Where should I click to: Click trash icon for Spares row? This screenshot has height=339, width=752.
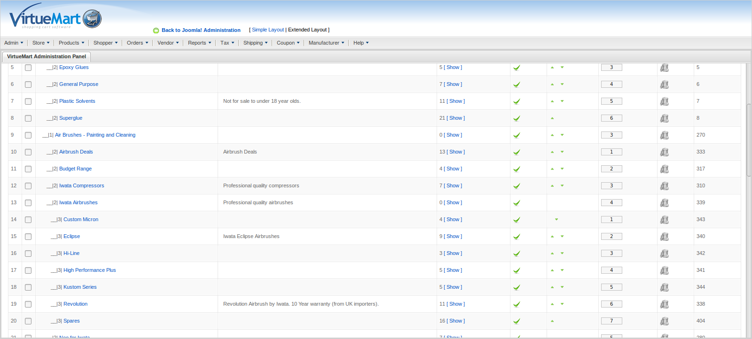click(x=665, y=321)
